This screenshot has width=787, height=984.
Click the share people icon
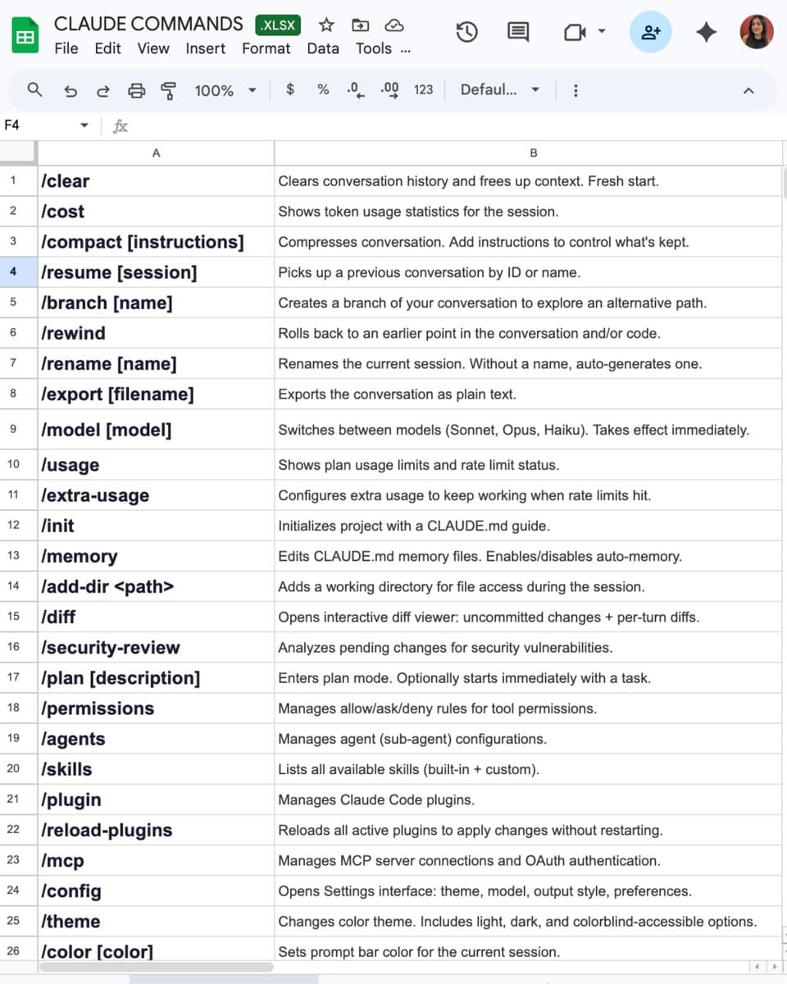tap(651, 32)
